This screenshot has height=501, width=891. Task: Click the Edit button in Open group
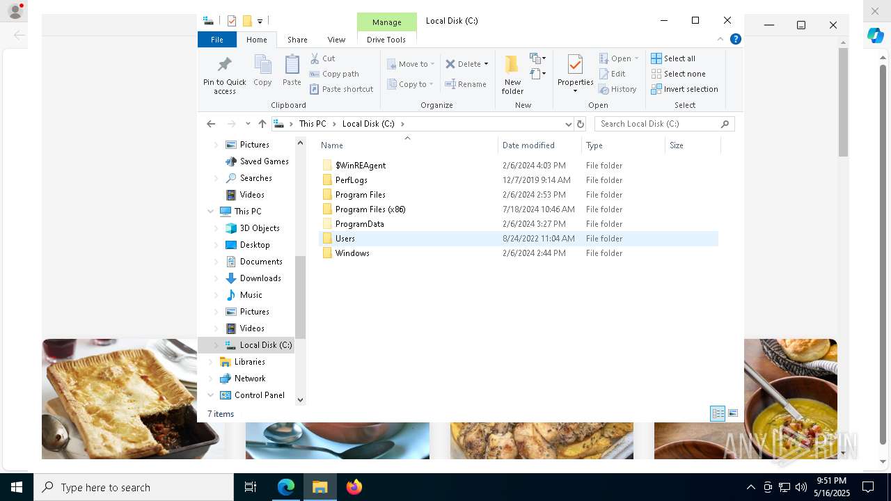tap(613, 74)
